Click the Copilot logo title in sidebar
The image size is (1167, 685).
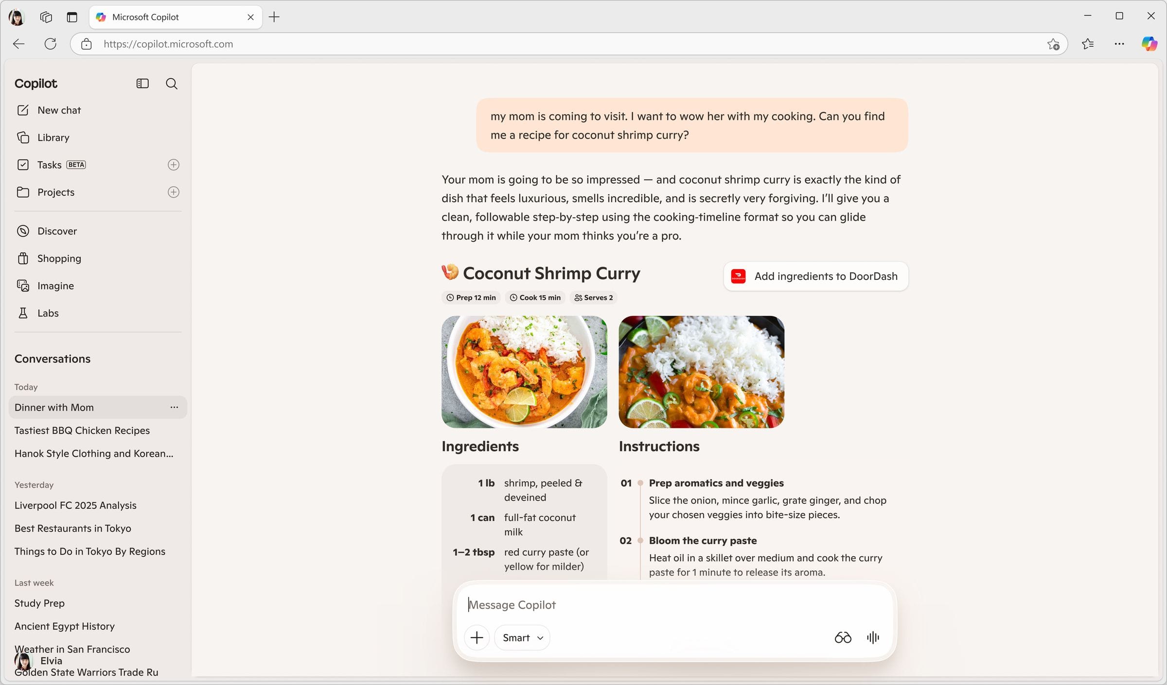pos(36,84)
